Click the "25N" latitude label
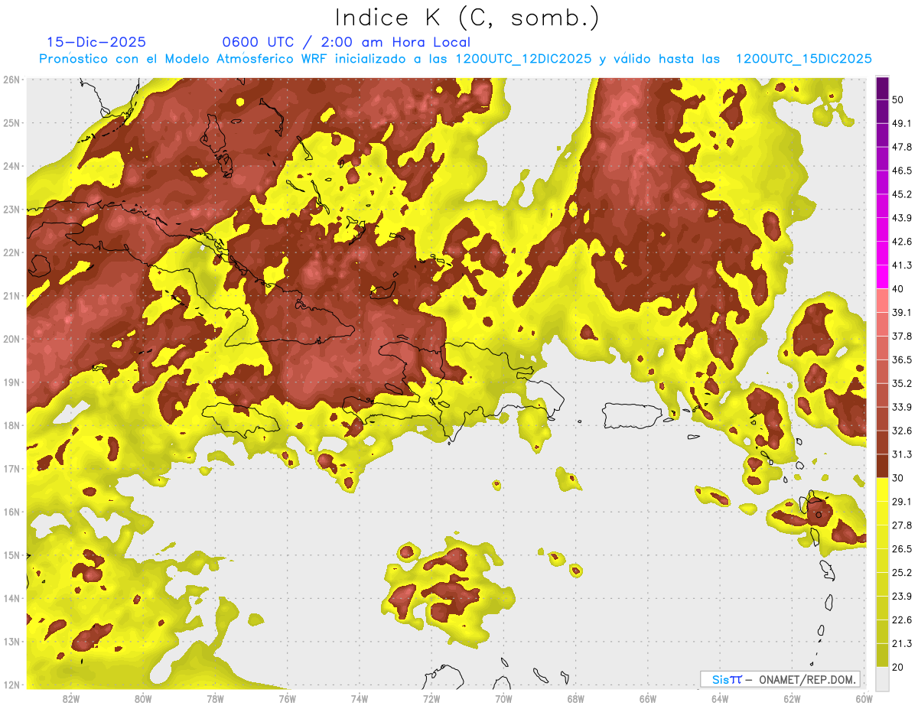918x709 pixels. pyautogui.click(x=11, y=123)
